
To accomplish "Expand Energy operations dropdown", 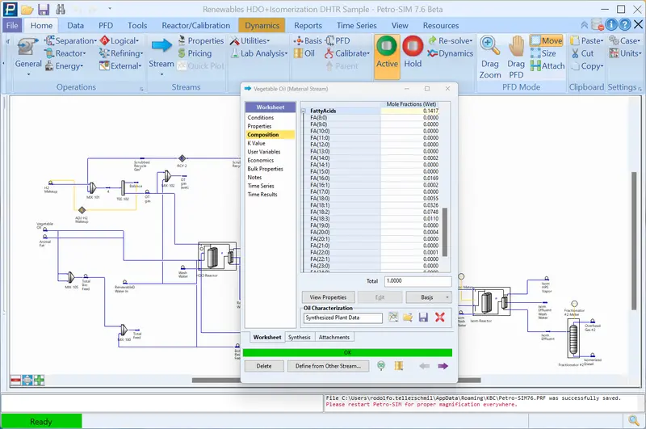I will pyautogui.click(x=64, y=66).
